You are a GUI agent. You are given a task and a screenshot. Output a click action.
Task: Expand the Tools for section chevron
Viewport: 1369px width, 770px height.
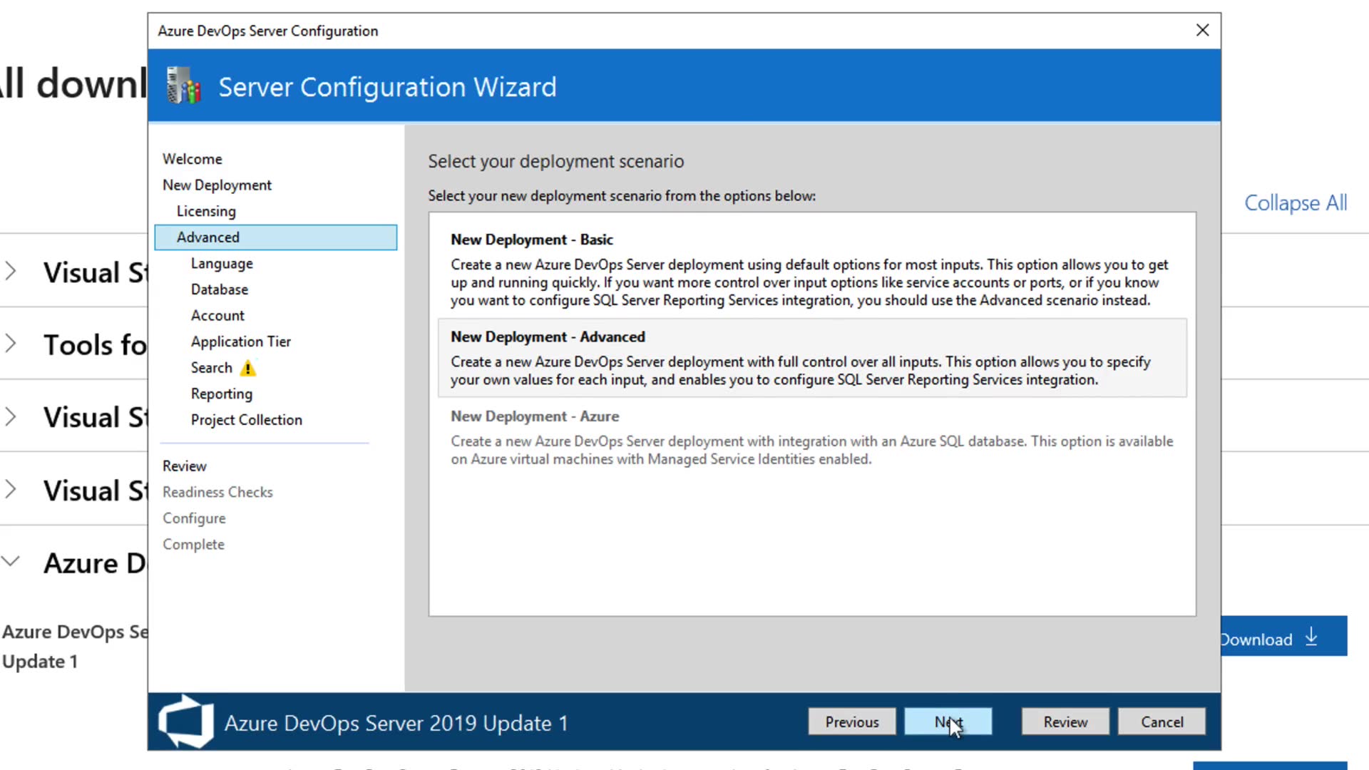click(x=11, y=344)
